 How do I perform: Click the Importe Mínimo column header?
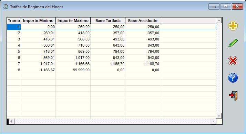pyautogui.click(x=38, y=21)
